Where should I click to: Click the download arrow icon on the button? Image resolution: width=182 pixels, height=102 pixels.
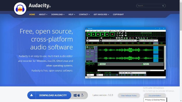coord(31,95)
